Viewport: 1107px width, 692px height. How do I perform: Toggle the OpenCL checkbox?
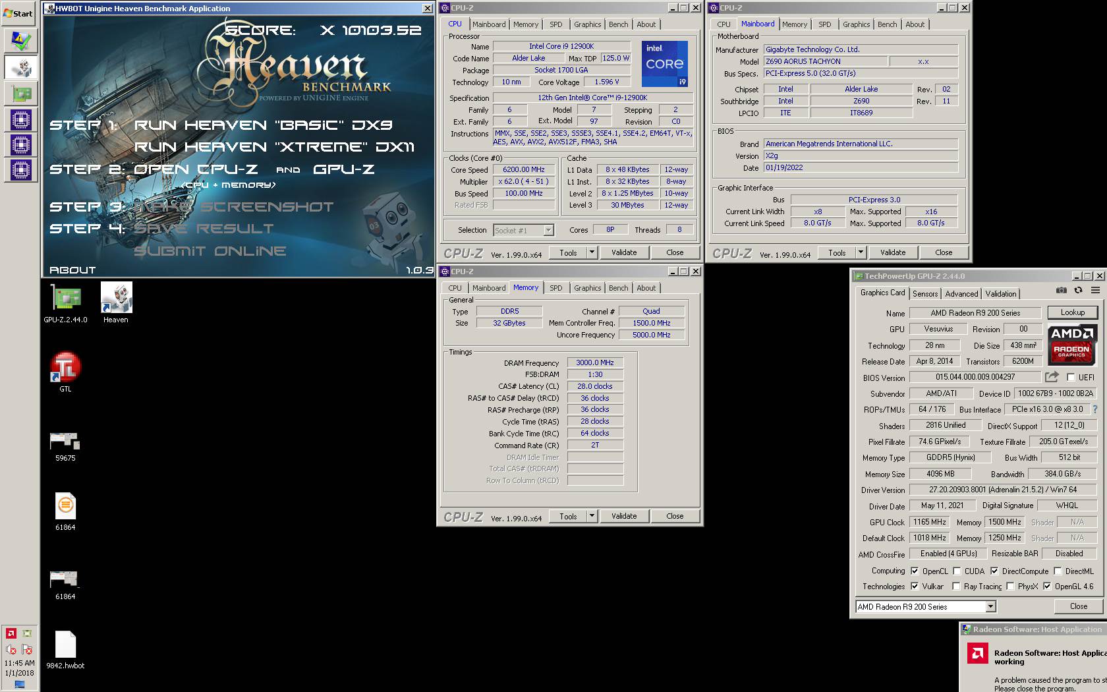[x=915, y=571]
